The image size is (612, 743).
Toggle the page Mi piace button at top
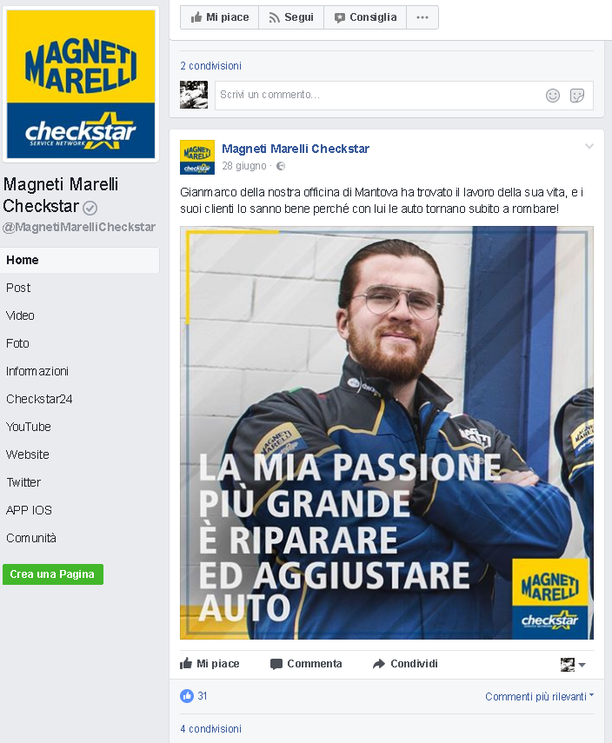[x=219, y=17]
